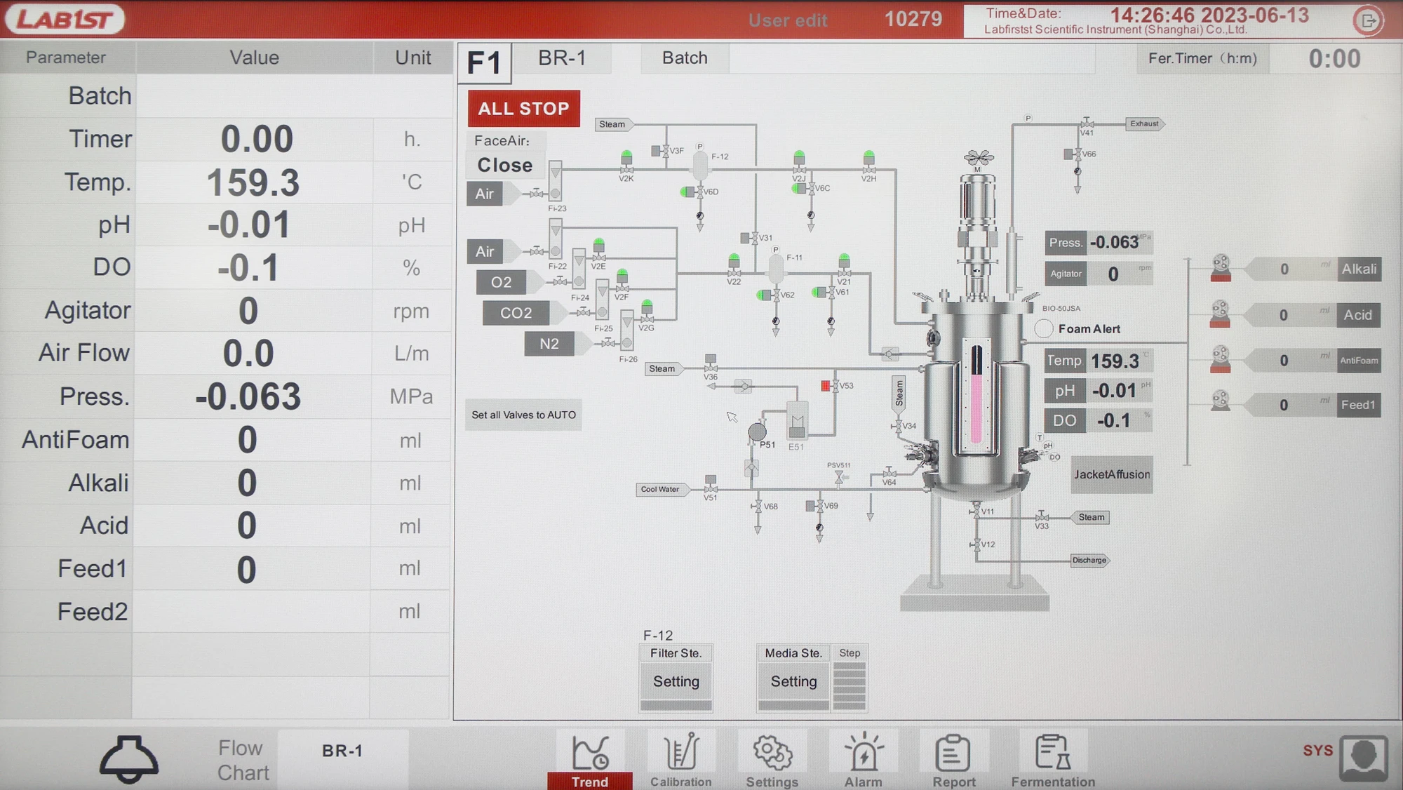Switch to the F1 tab

coord(484,62)
